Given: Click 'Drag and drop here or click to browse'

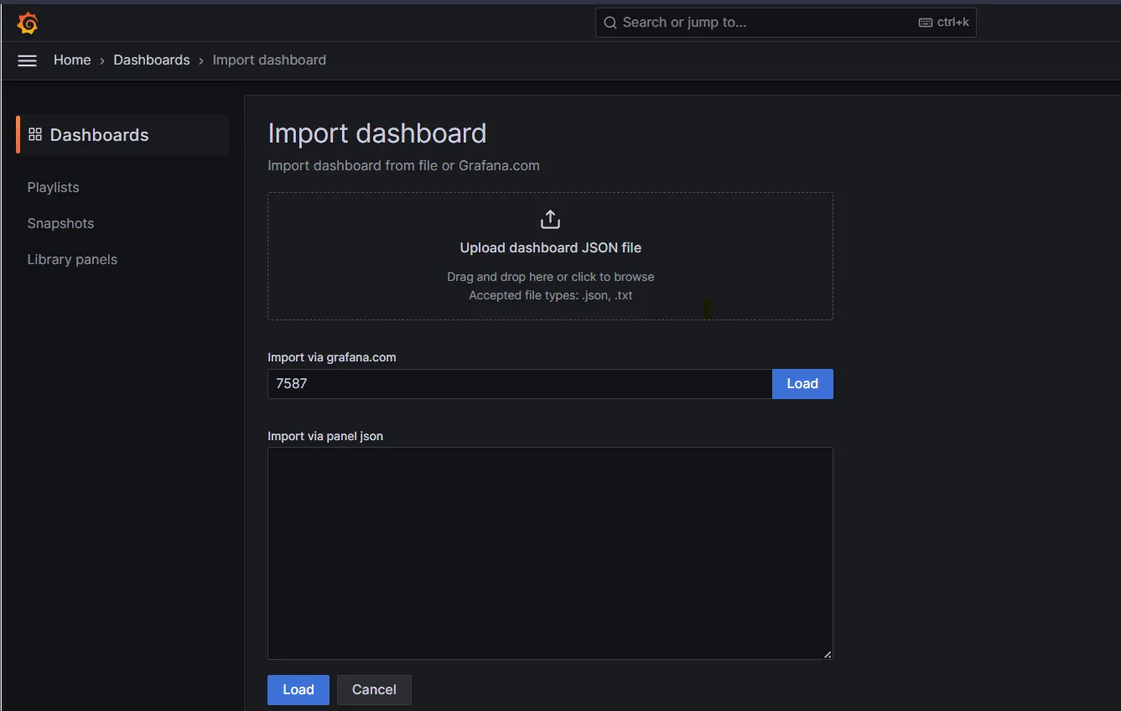Looking at the screenshot, I should click(x=551, y=277).
